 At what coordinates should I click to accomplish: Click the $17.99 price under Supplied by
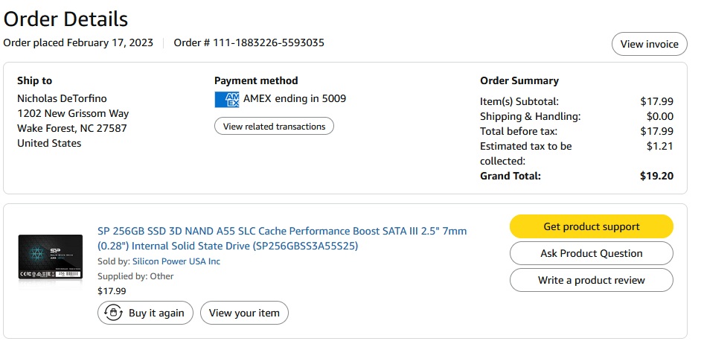[x=112, y=291]
